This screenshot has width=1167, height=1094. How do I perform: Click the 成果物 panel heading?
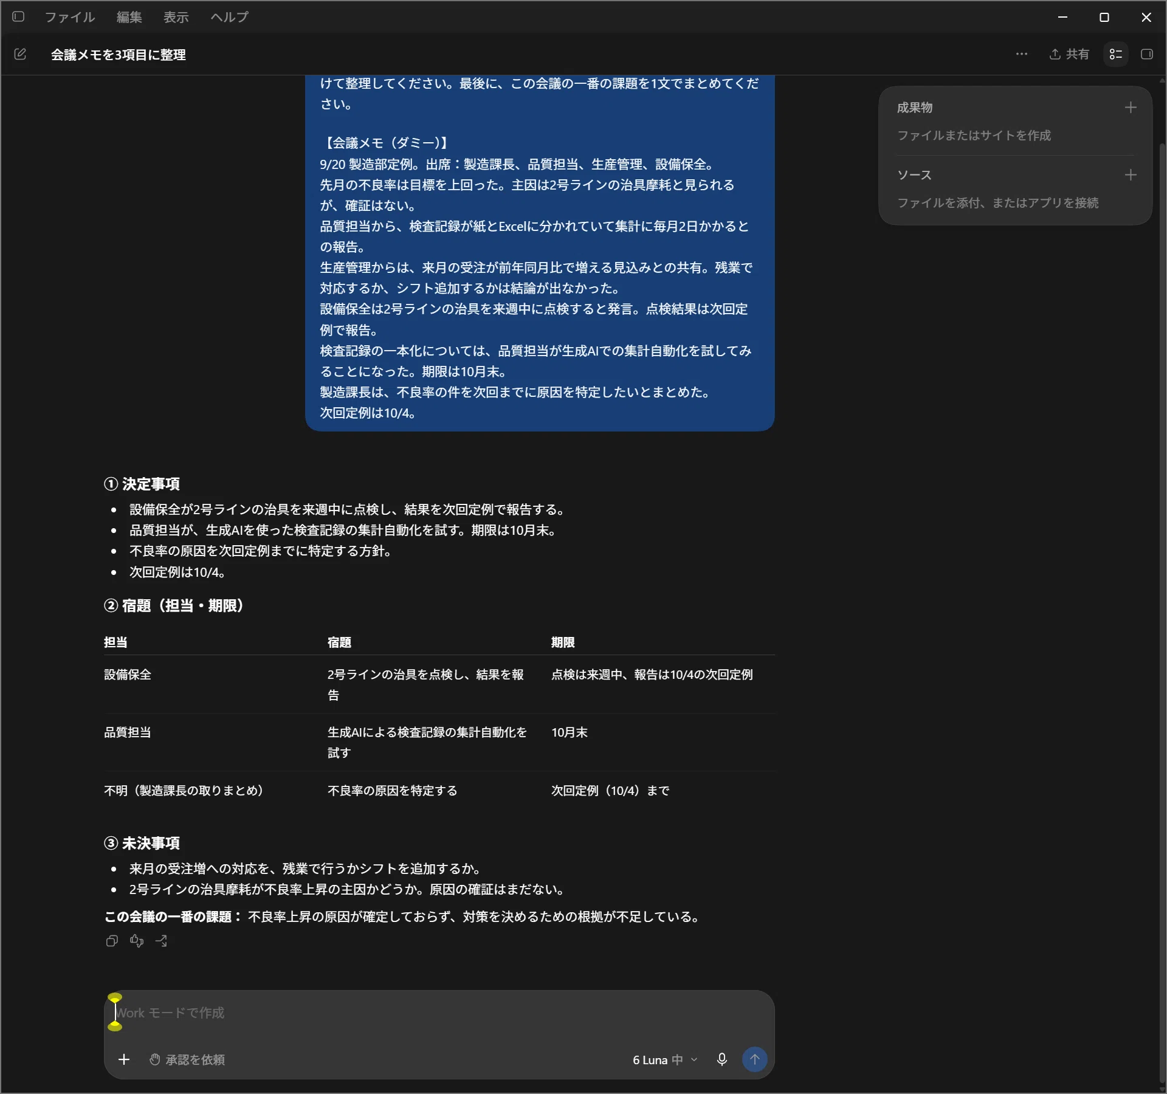tap(915, 108)
